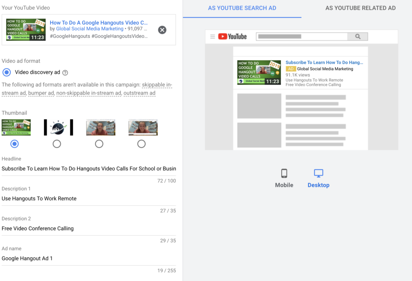Click 'Global Social Media Marketing' in ad preview
412x281 pixels.
[x=325, y=69]
